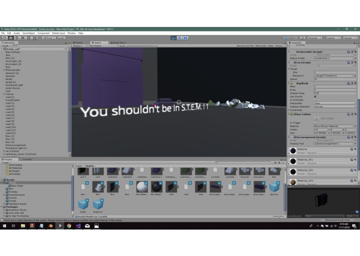Screen dimensions: 360x256
Task: Open Rigidbody preset icon
Action: 352,83
